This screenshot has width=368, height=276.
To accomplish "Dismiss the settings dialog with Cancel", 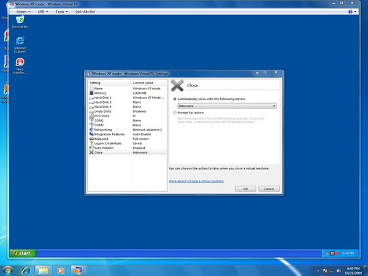I will pos(269,189).
